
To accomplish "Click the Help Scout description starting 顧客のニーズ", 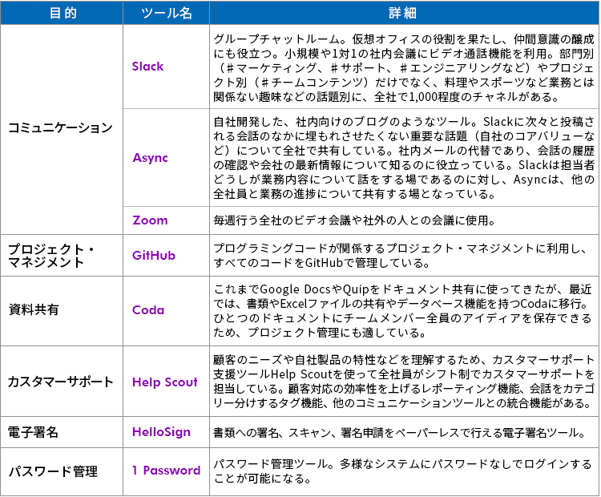I will [x=404, y=382].
